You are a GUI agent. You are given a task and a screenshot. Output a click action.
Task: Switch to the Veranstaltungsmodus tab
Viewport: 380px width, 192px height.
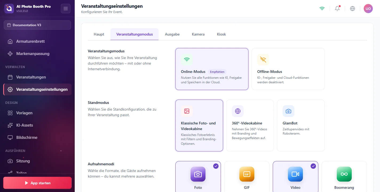coord(134,34)
